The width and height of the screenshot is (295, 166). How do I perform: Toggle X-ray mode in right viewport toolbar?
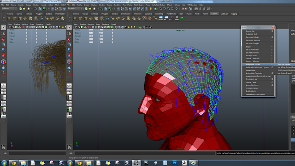point(144,27)
